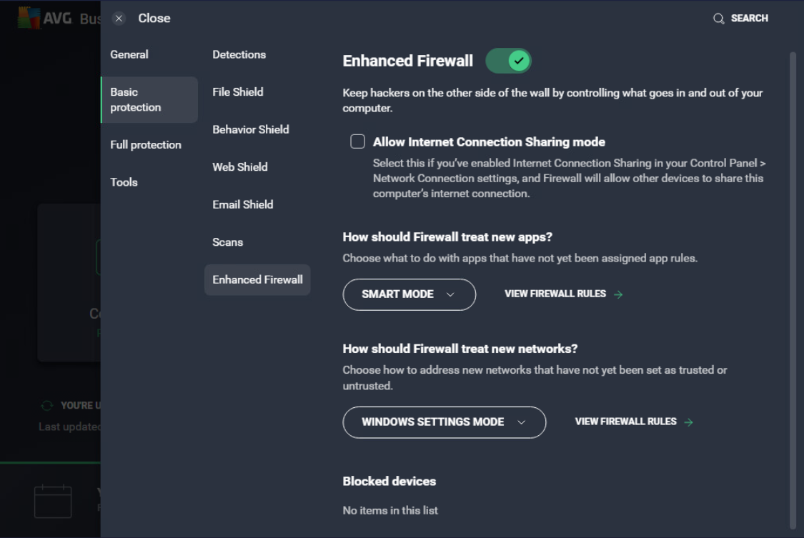This screenshot has height=538, width=804.
Task: Open the Smart Mode dropdown for new apps
Action: point(409,294)
